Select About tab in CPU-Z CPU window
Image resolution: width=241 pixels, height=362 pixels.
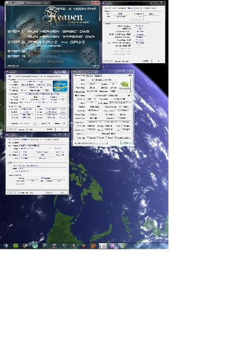[x=57, y=76]
